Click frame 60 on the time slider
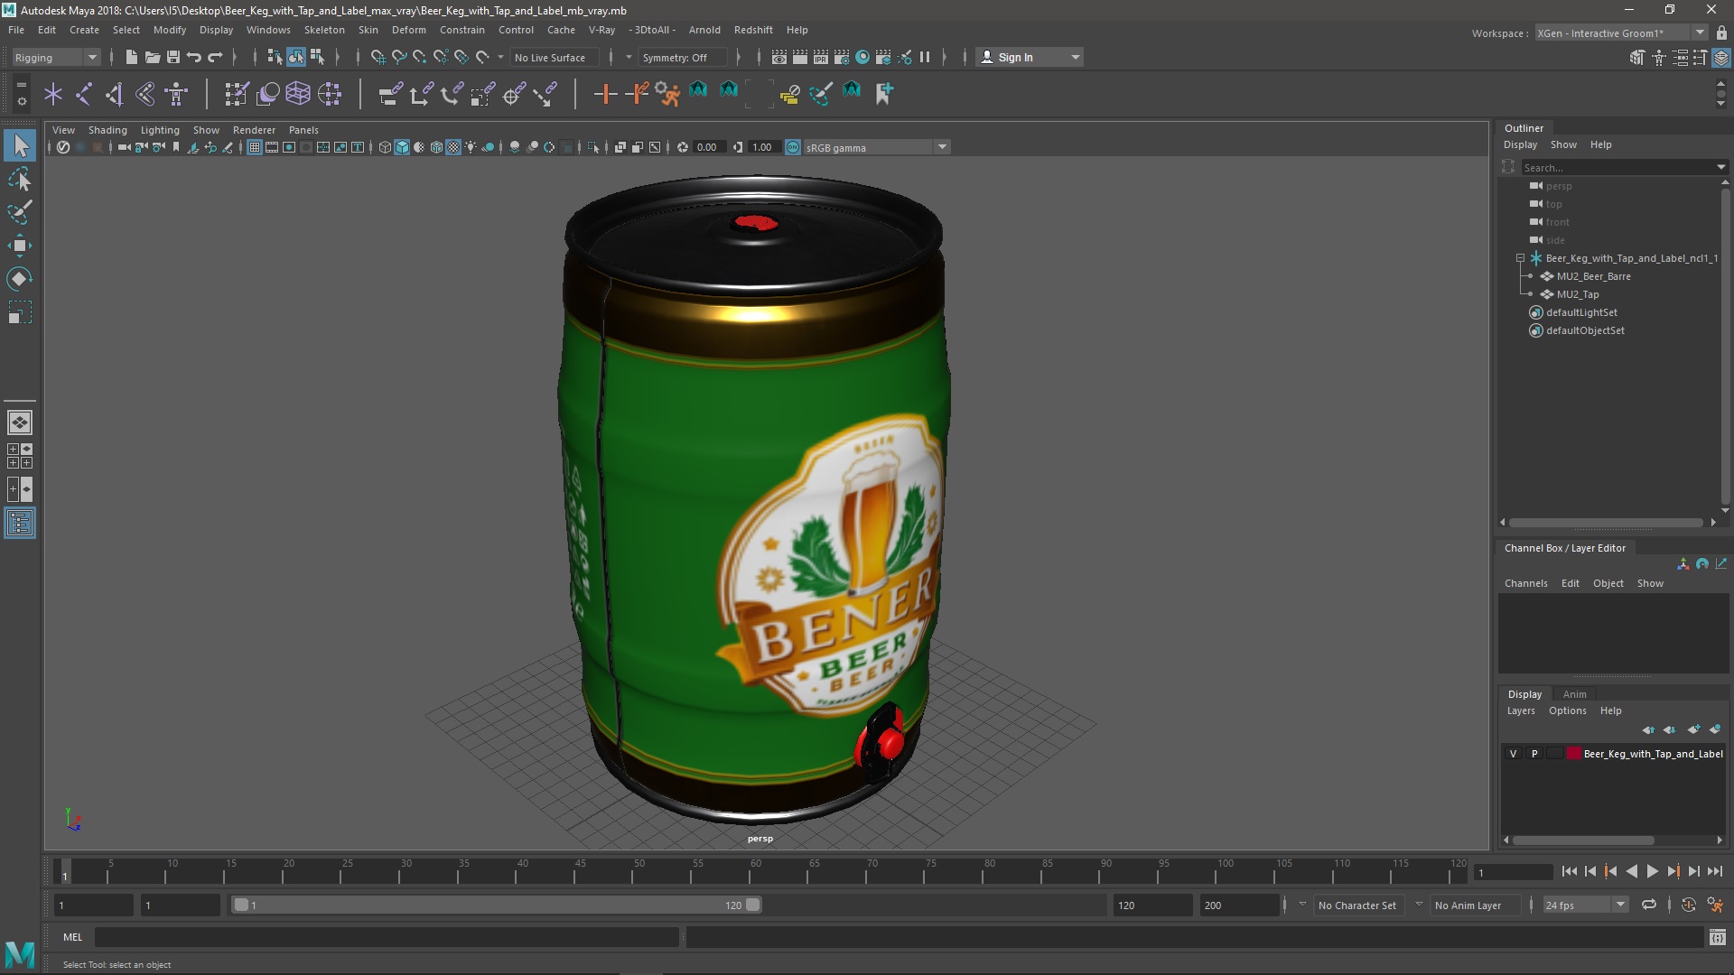Image resolution: width=1734 pixels, height=975 pixels. tap(756, 871)
